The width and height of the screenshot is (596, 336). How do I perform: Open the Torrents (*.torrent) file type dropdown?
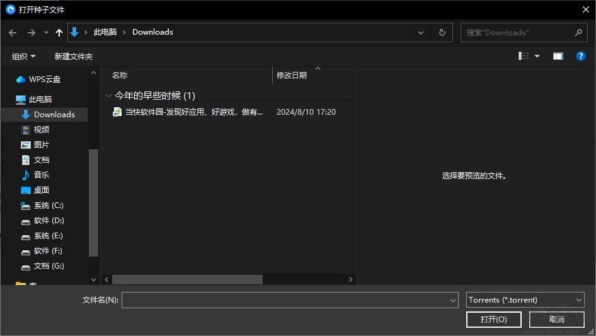(525, 300)
